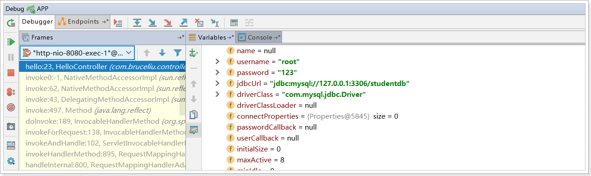Switch to Debugger tab
Screen dimensions: 591x176
tap(37, 21)
